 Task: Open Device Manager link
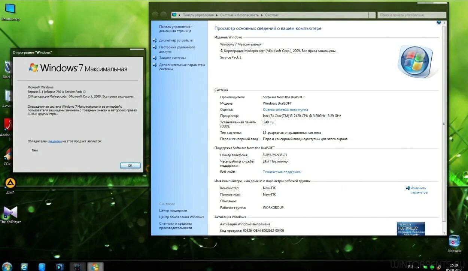[176, 40]
